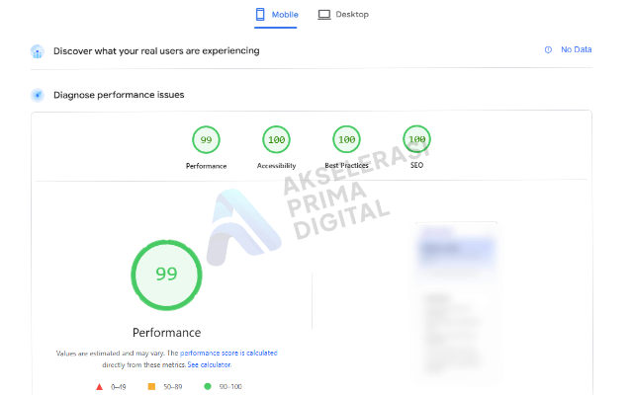Click the real users experience icon
633x395 pixels.
[38, 51]
